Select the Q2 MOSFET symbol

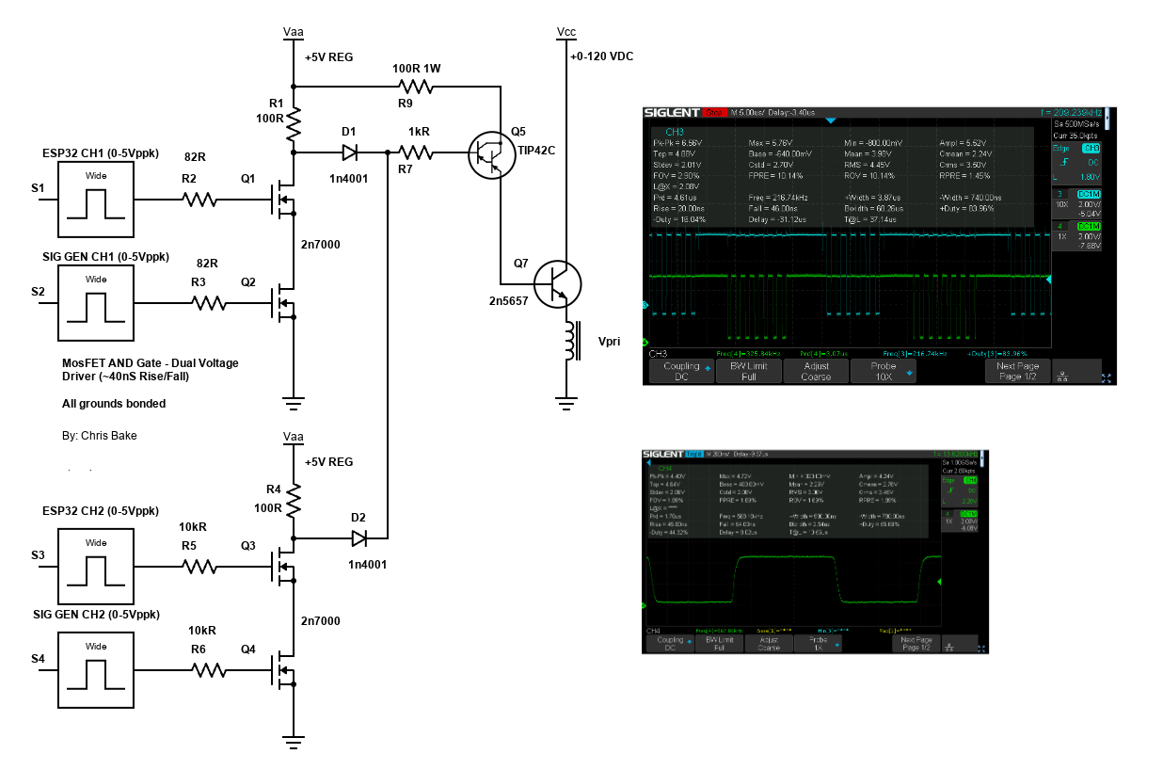pyautogui.click(x=284, y=302)
